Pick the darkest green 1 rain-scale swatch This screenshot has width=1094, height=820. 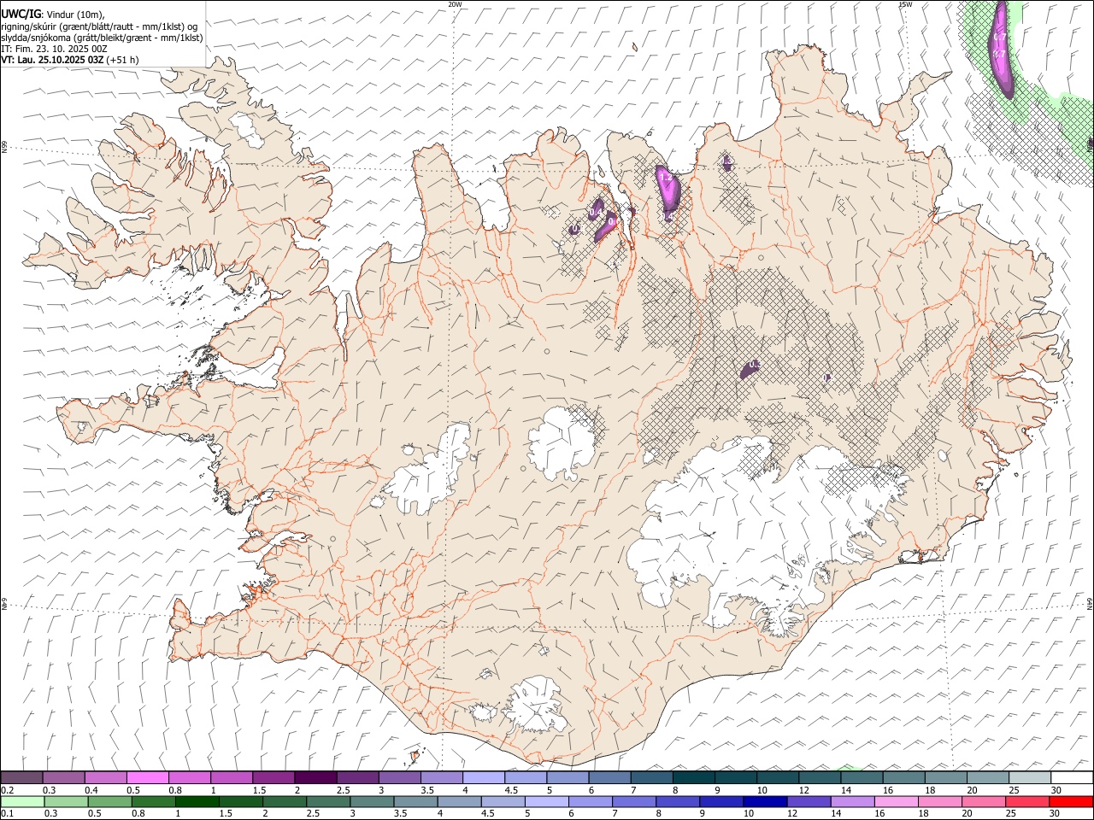[x=197, y=802]
